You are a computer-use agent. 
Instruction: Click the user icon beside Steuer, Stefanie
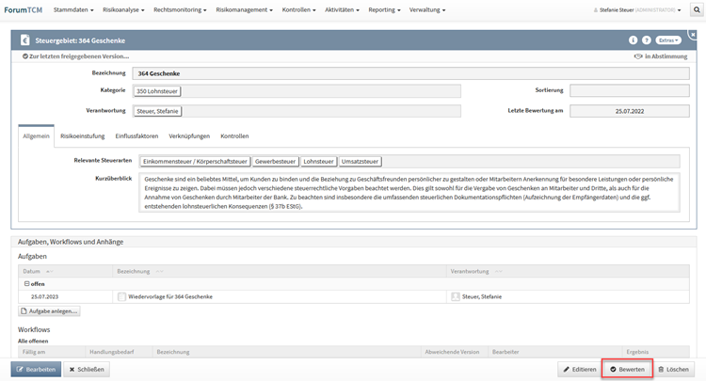(456, 296)
